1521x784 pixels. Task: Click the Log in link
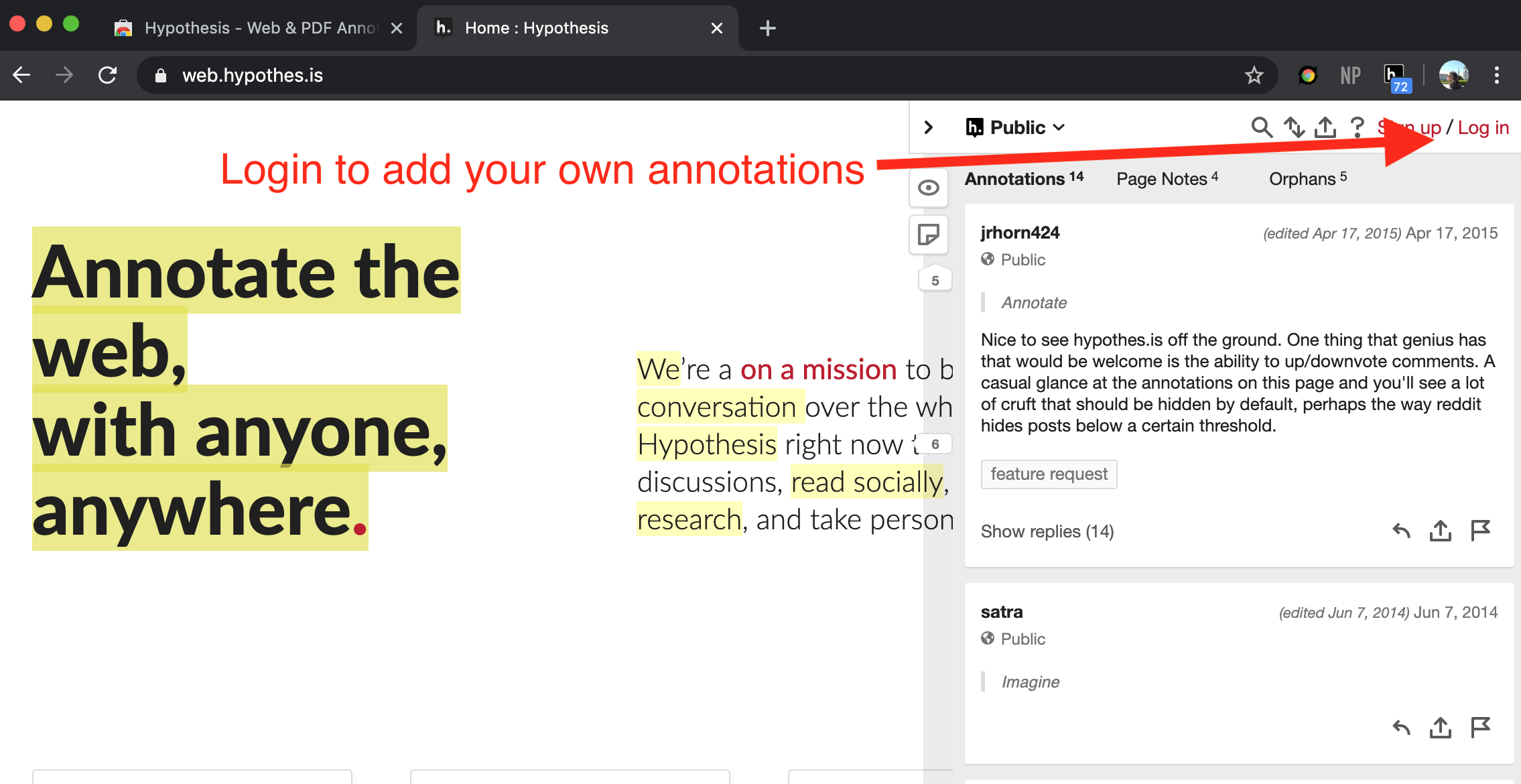(x=1483, y=127)
